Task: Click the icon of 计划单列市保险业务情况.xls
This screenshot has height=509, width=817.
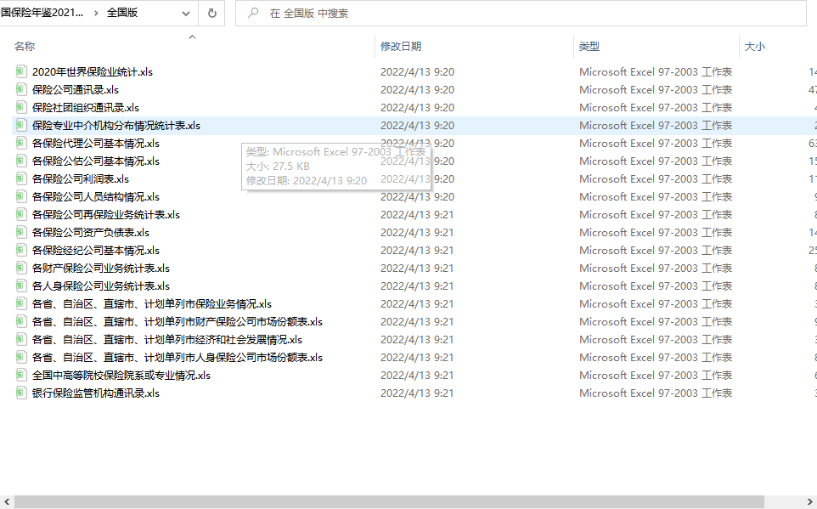Action: (x=21, y=303)
